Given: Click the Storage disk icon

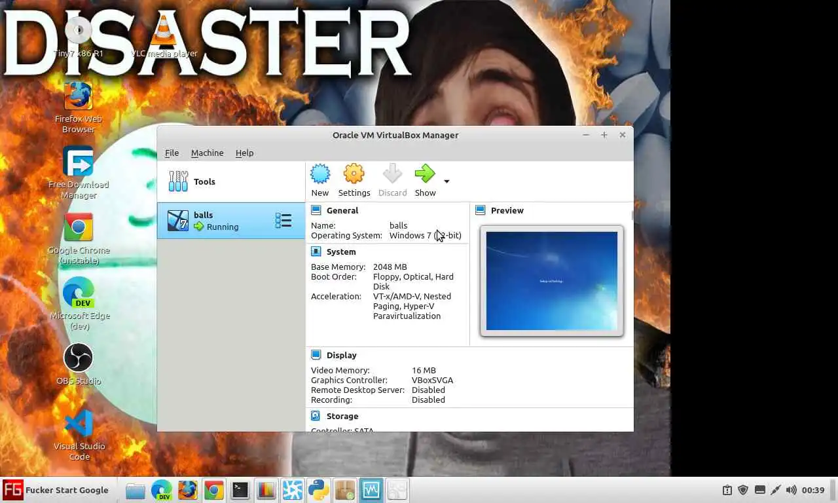Looking at the screenshot, I should 316,416.
